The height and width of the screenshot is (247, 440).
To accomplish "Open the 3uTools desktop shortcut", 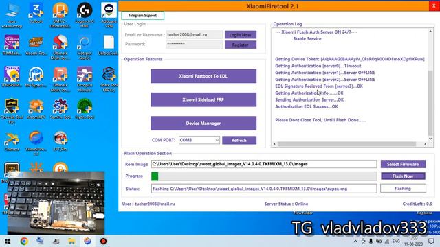I will tap(36, 13).
